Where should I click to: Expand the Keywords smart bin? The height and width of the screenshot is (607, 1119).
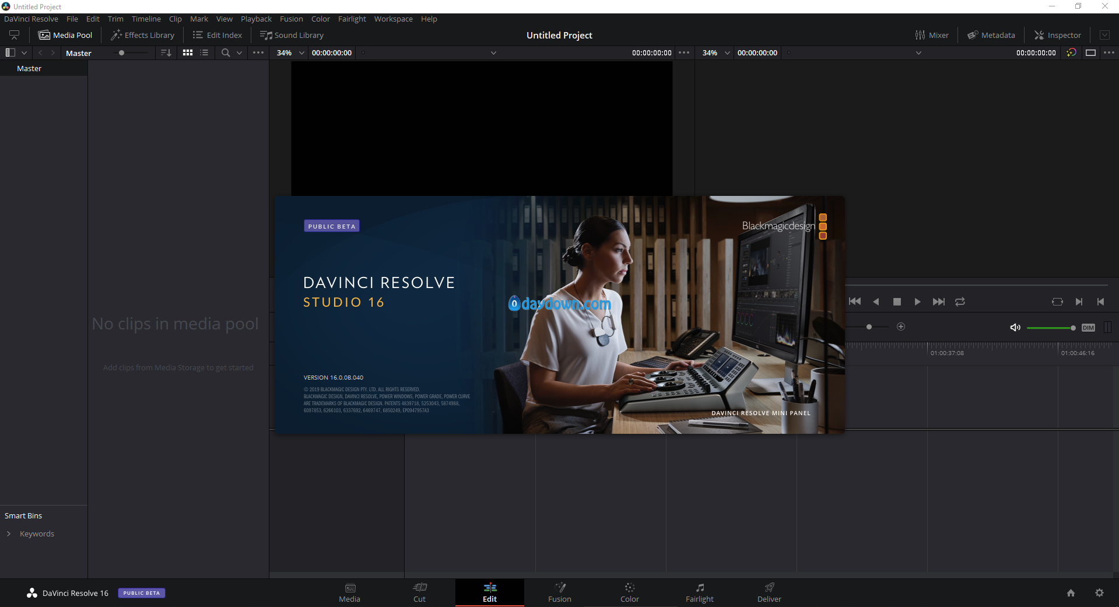pos(9,534)
